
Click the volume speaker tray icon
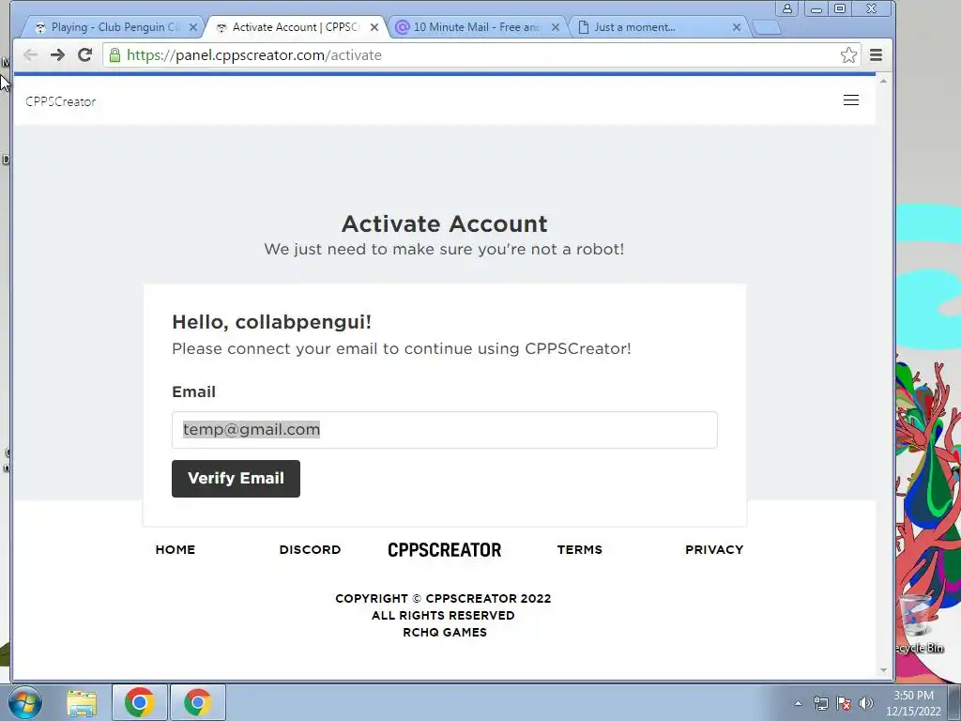[866, 703]
